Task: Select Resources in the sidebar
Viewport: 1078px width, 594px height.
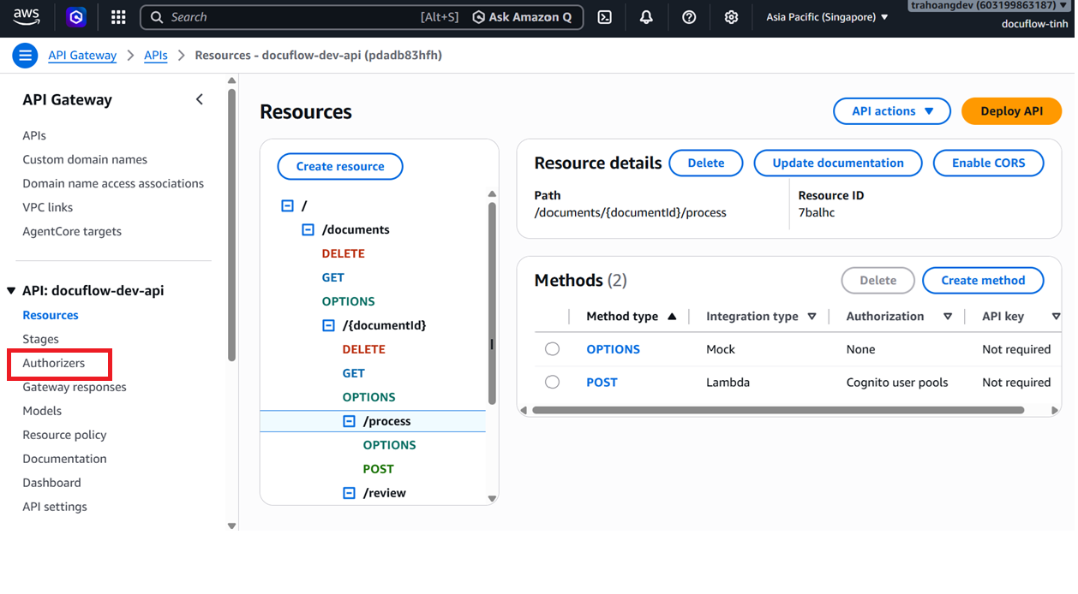Action: click(51, 315)
